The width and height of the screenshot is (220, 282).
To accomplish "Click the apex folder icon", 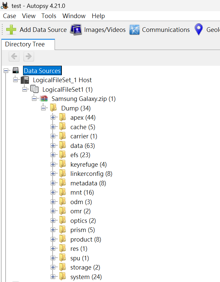I will click(x=62, y=117).
